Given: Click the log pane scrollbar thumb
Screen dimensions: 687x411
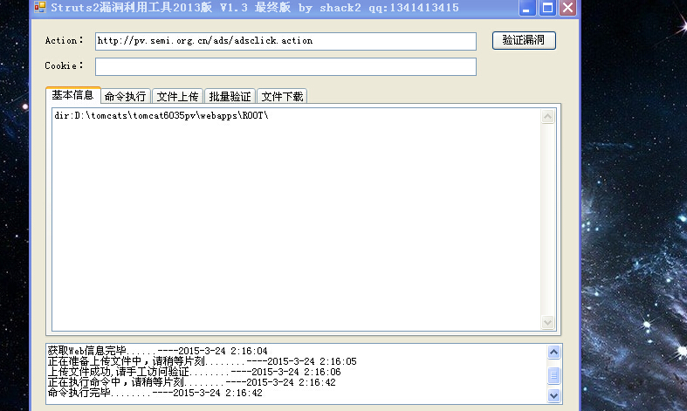Looking at the screenshot, I should pyautogui.click(x=553, y=375).
